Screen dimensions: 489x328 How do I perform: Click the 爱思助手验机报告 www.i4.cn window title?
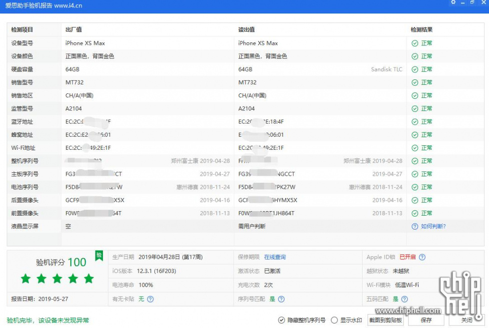coord(43,5)
